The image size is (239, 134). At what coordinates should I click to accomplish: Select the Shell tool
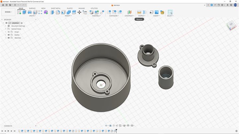tap(63, 12)
